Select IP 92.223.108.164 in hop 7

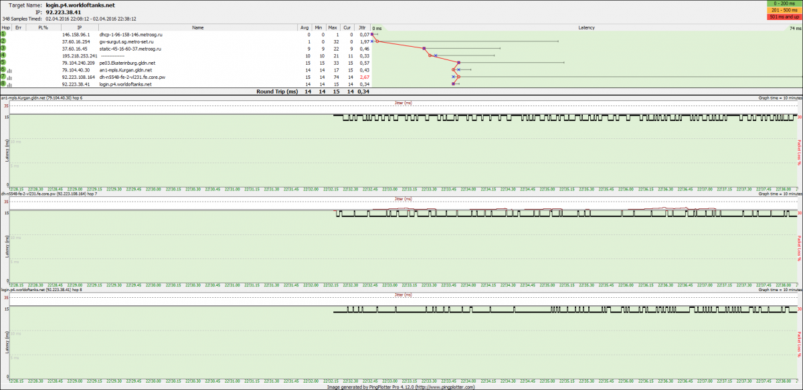click(x=78, y=77)
